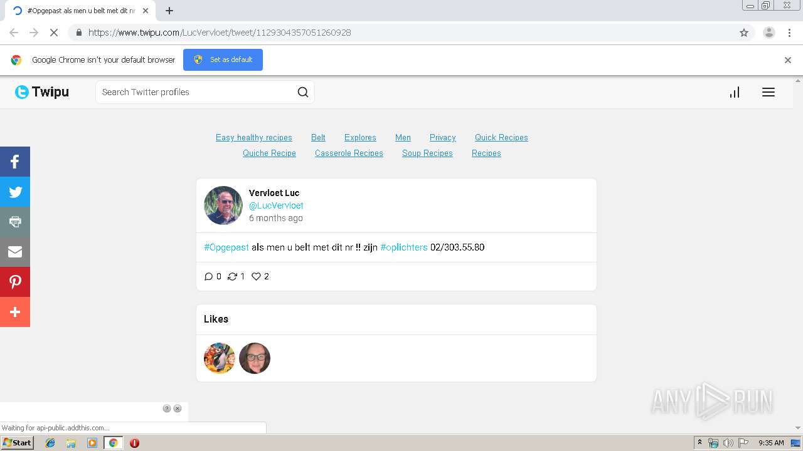The height and width of the screenshot is (451, 803).
Task: Click the reply comment icon
Action: (x=209, y=276)
